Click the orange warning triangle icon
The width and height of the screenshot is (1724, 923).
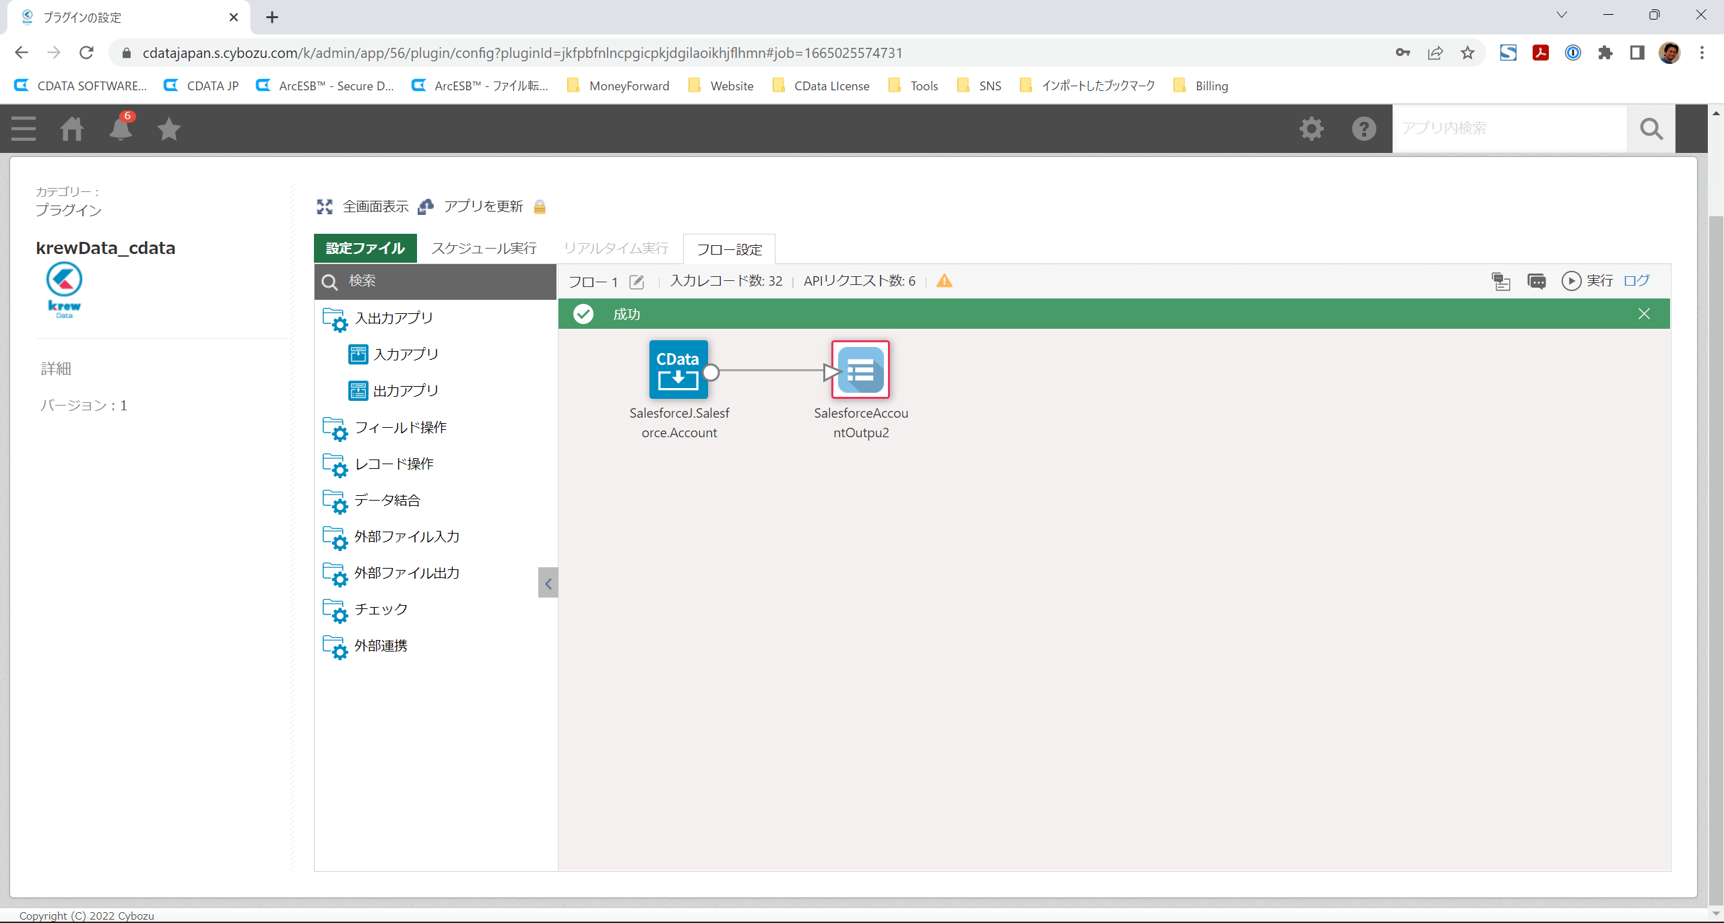pyautogui.click(x=945, y=281)
